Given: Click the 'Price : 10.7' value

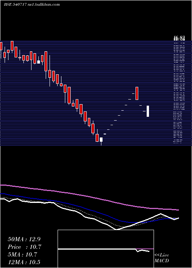Looking at the screenshot, I should [25, 247].
